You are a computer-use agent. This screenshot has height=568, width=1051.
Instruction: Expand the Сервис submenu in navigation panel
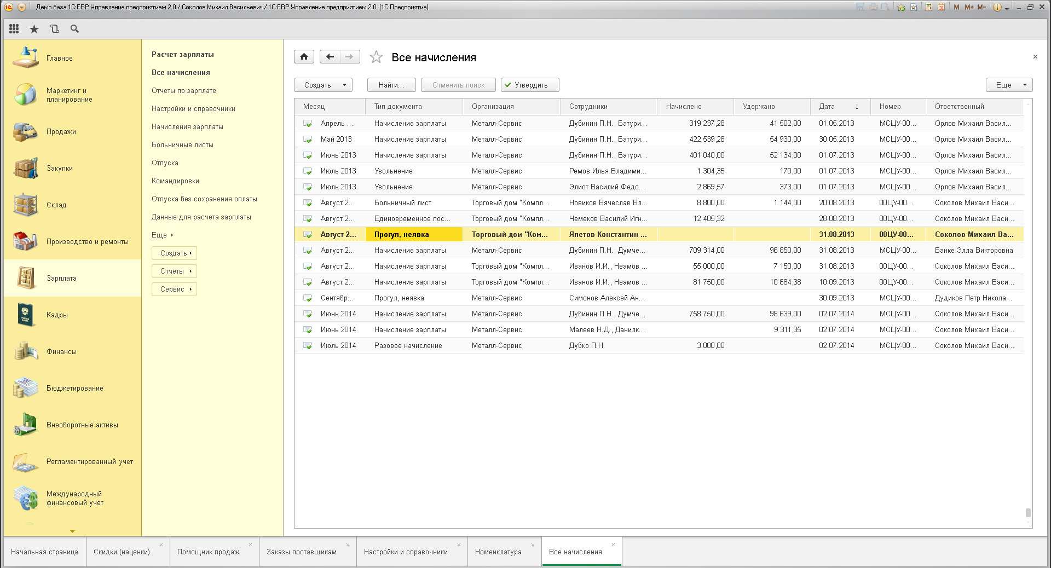tap(174, 289)
